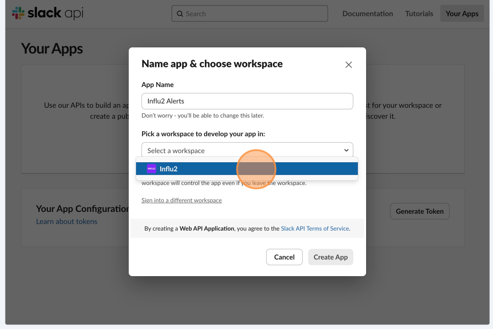
Task: Click the Influ2 workspace purple icon
Action: point(152,169)
